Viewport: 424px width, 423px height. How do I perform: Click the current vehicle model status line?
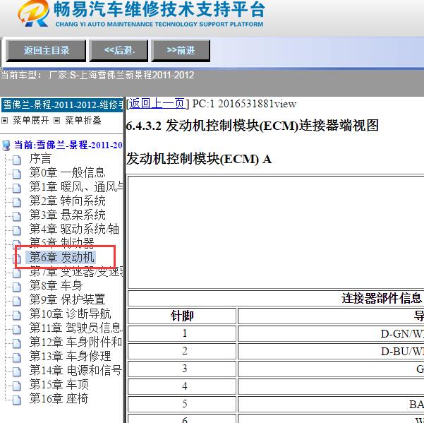coord(97,76)
